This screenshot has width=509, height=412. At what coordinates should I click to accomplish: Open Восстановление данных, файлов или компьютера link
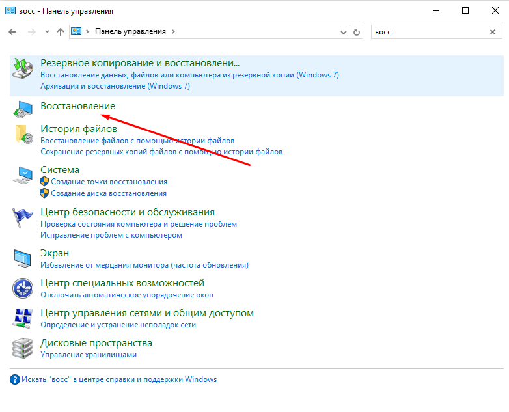click(189, 75)
